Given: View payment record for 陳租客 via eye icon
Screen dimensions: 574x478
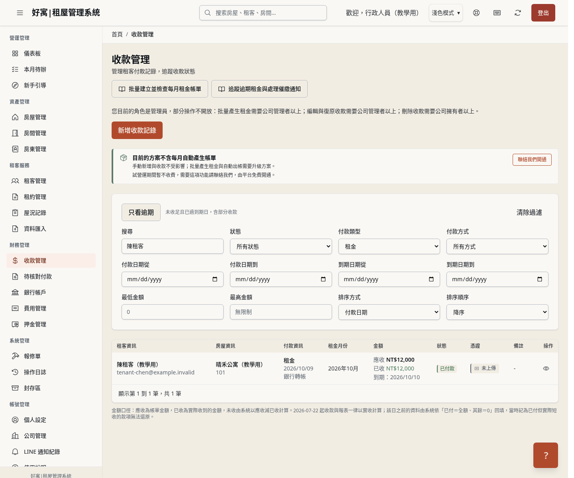Looking at the screenshot, I should (x=546, y=368).
